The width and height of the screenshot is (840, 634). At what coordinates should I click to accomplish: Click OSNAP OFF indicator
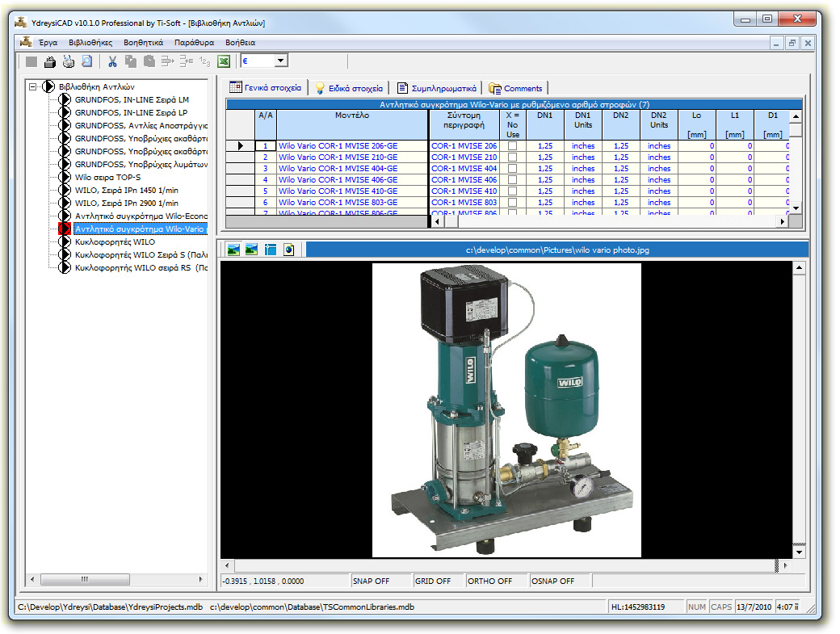[x=555, y=580]
